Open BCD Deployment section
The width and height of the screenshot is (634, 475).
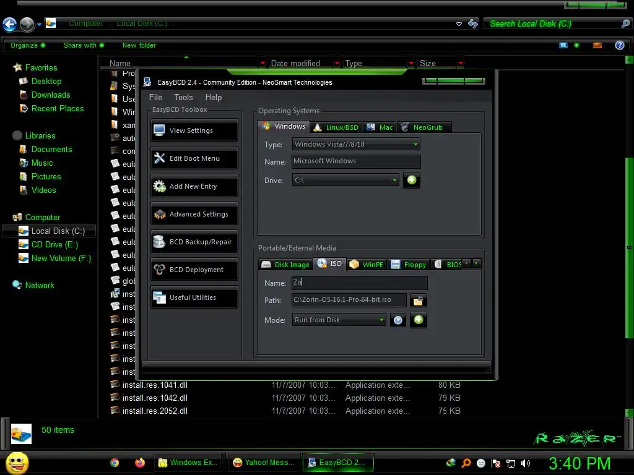pyautogui.click(x=194, y=270)
